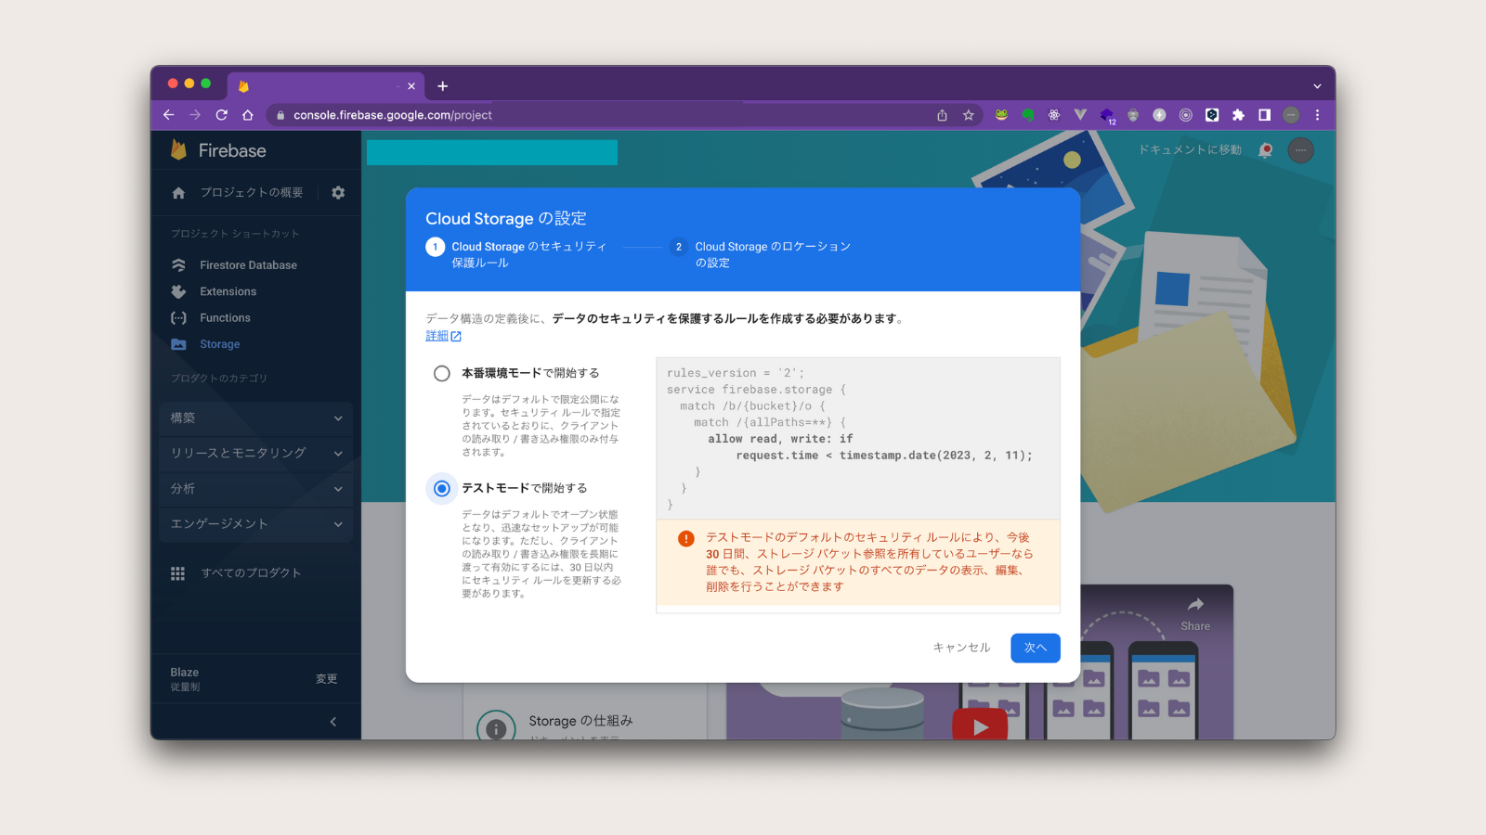The height and width of the screenshot is (835, 1486).
Task: Click the Storage の仕組み info icon
Action: click(x=496, y=728)
